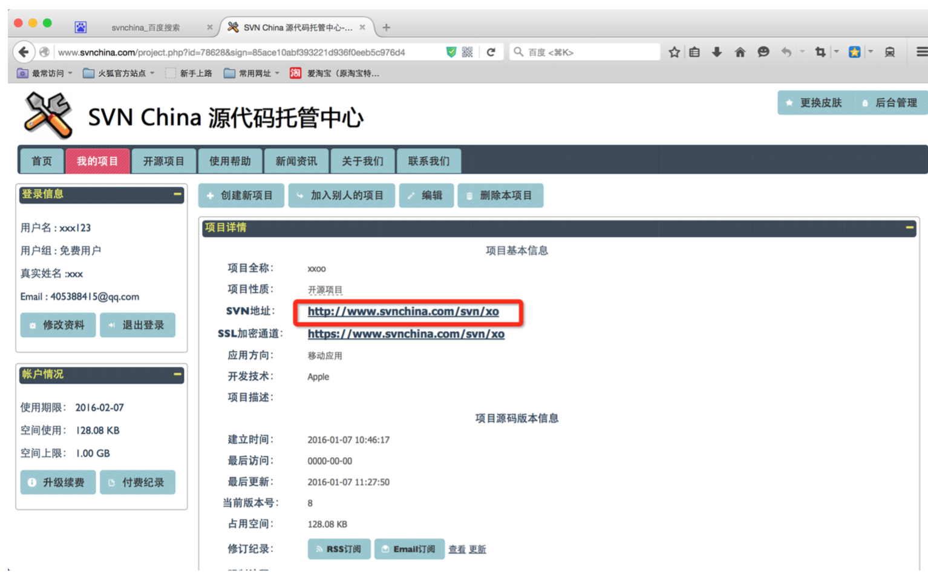
Task: Click the 退出登录 button
Action: pos(137,325)
